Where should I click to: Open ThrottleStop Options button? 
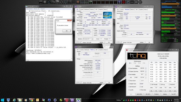tap(165, 94)
